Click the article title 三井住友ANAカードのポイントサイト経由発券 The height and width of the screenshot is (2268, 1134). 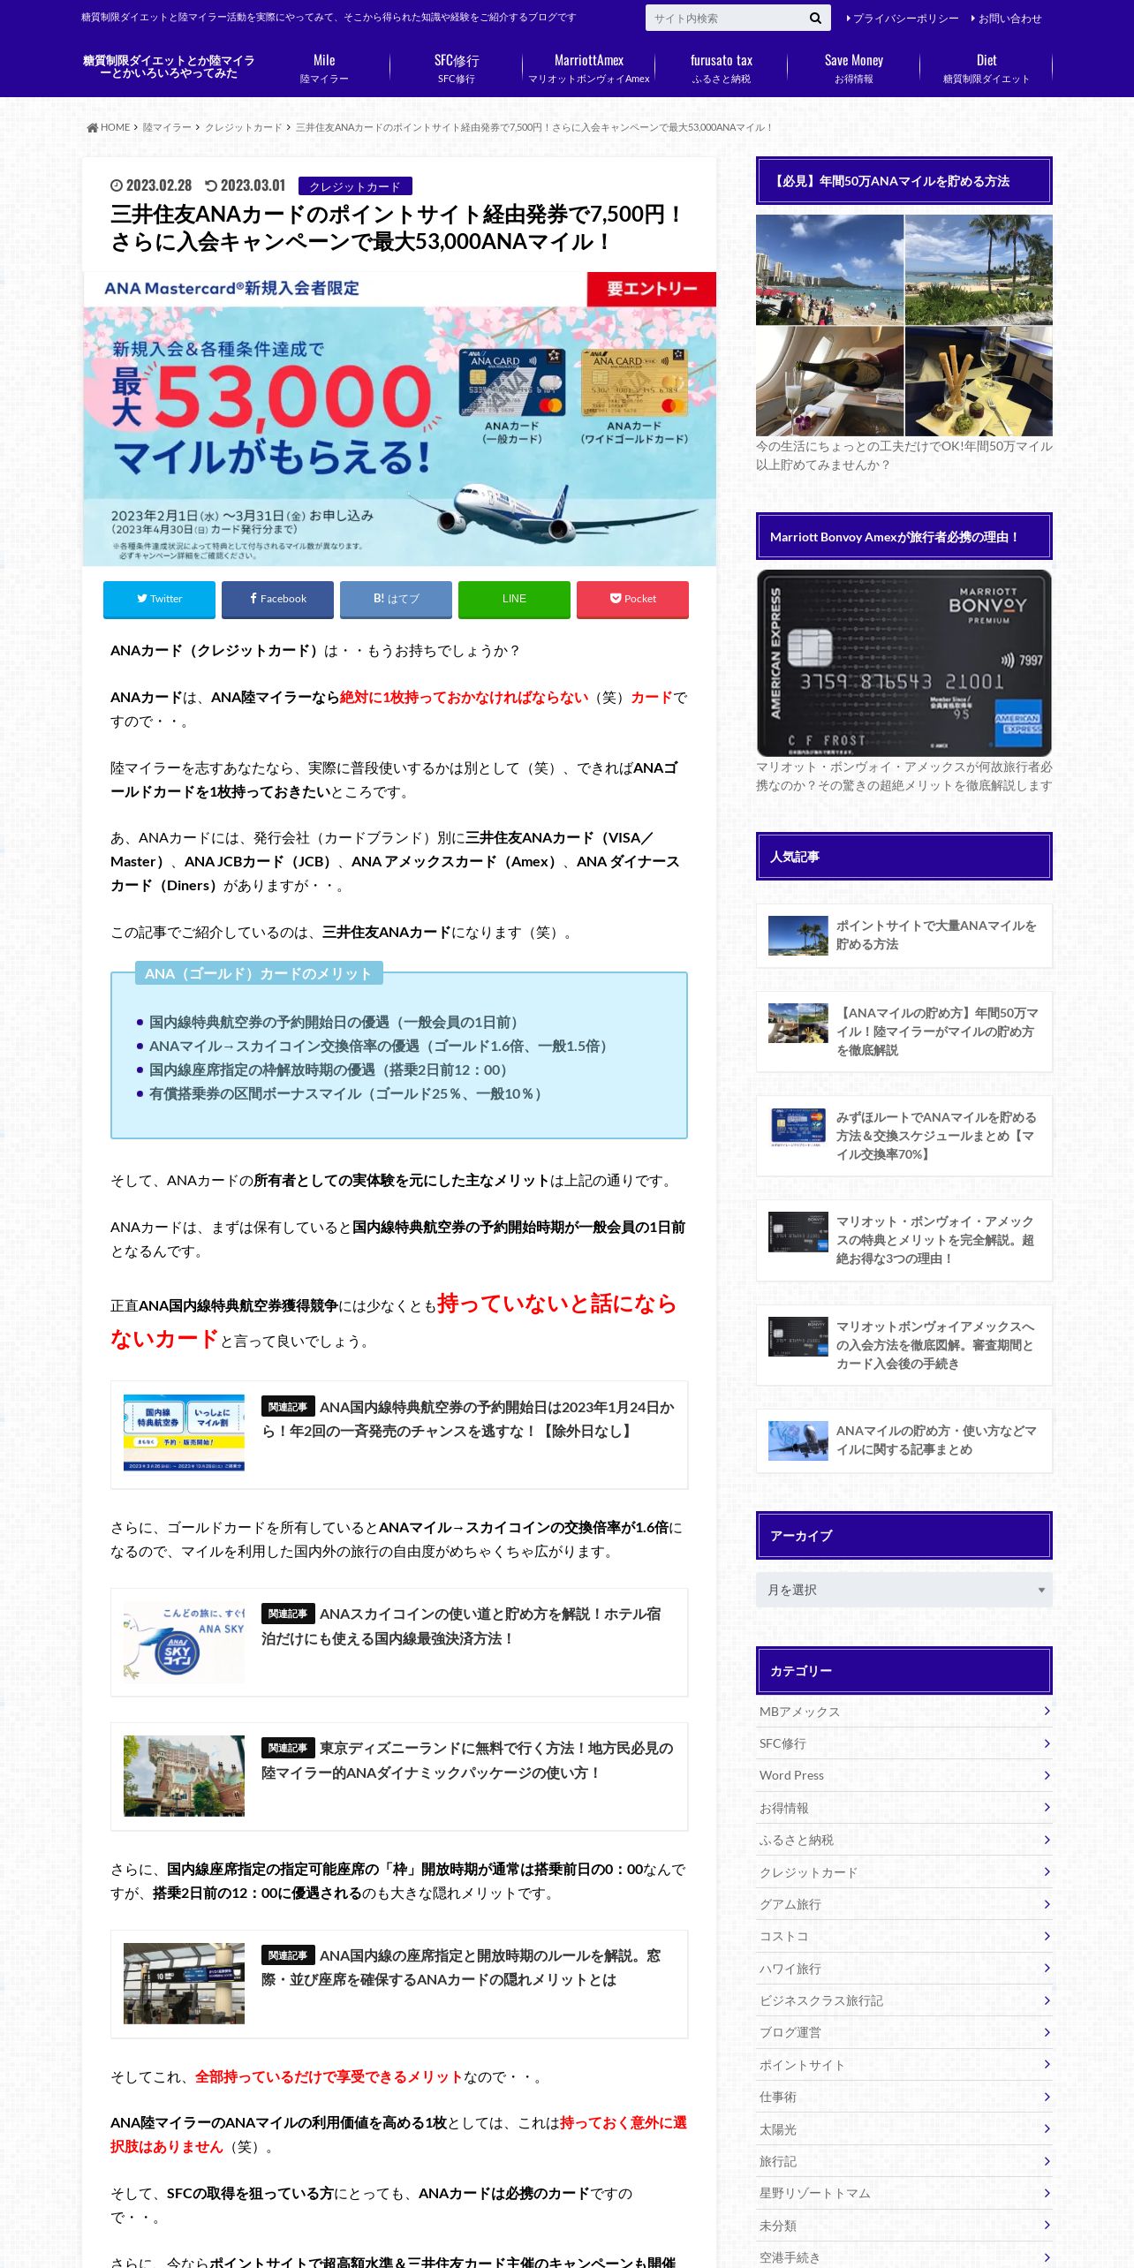pos(396,228)
